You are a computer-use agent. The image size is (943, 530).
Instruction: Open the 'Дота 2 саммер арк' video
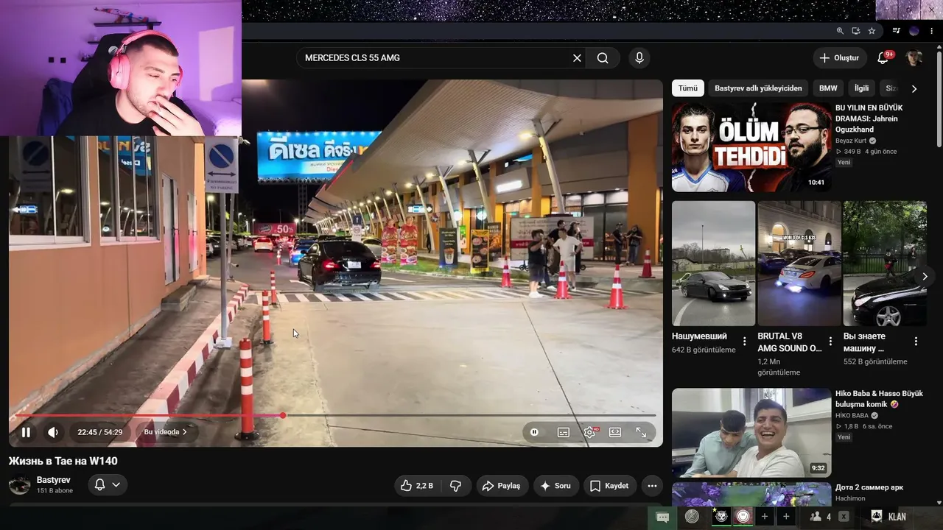869,487
